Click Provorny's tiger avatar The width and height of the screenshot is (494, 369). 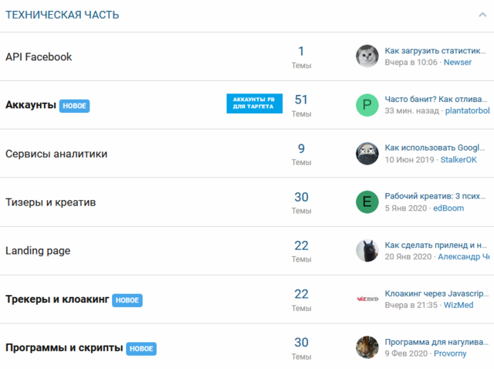(x=367, y=347)
